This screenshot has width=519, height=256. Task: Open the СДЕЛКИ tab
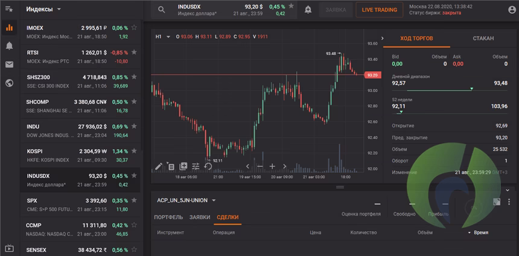pyautogui.click(x=228, y=217)
